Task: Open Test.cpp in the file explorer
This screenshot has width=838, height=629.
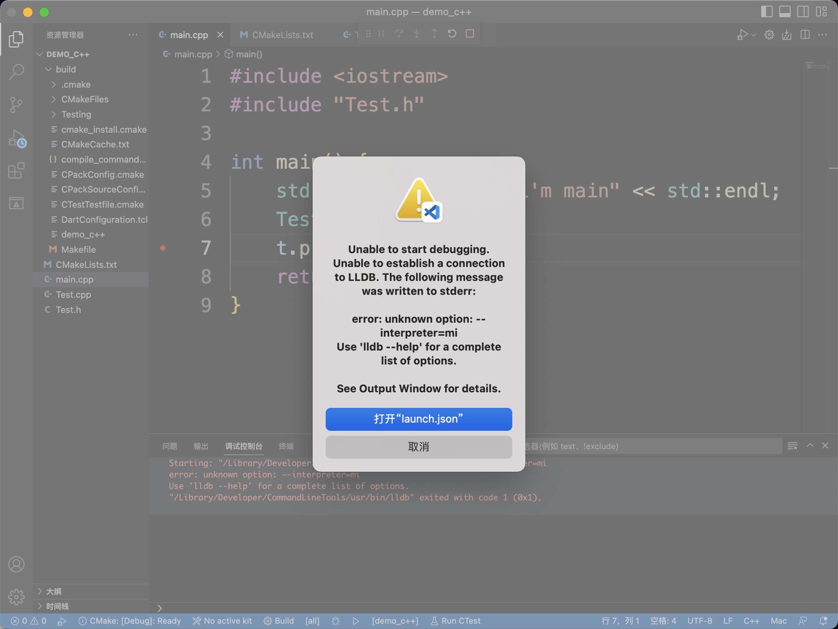Action: (90, 294)
